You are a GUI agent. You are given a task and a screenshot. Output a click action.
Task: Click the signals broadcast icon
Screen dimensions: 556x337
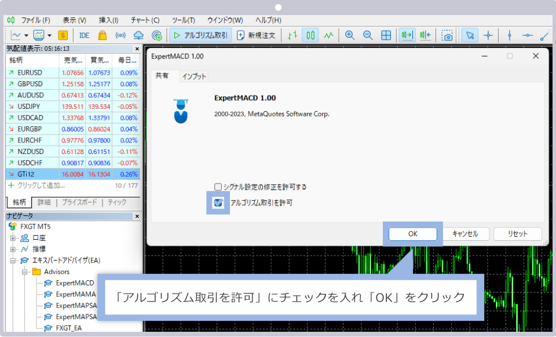point(120,35)
